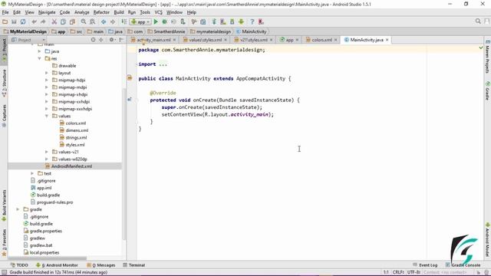
Task: Click the collapse all icon in Project panel
Action: point(101,40)
